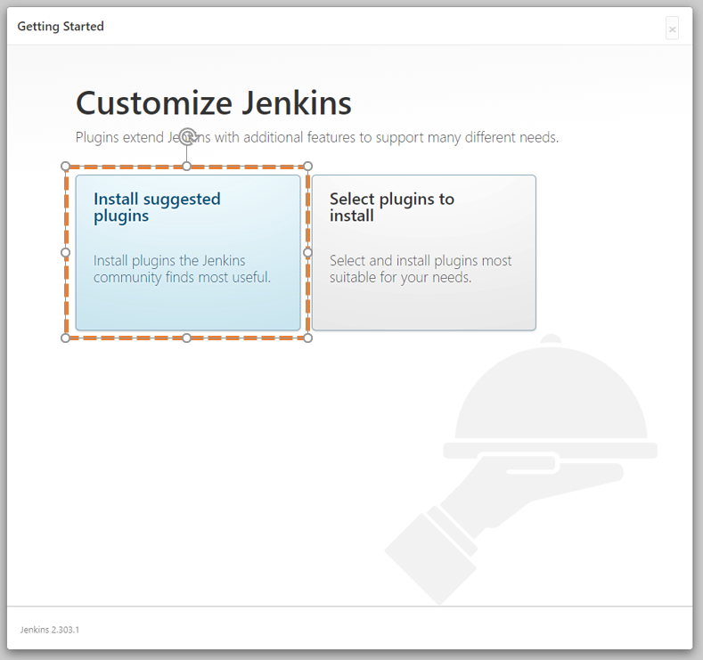Click the Customize Jenkins heading
This screenshot has width=703, height=660.
pyautogui.click(x=214, y=103)
